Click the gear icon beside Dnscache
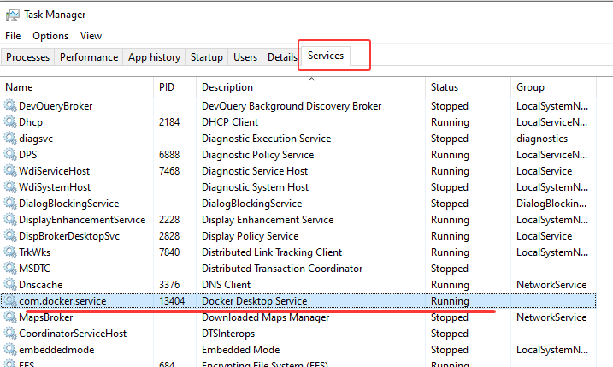The width and height of the screenshot is (613, 367). click(10, 284)
